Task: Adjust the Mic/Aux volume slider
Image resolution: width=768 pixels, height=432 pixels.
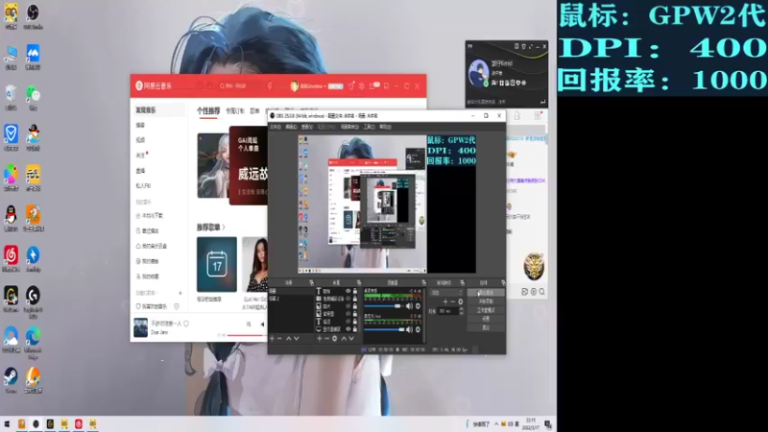Action: point(384,329)
